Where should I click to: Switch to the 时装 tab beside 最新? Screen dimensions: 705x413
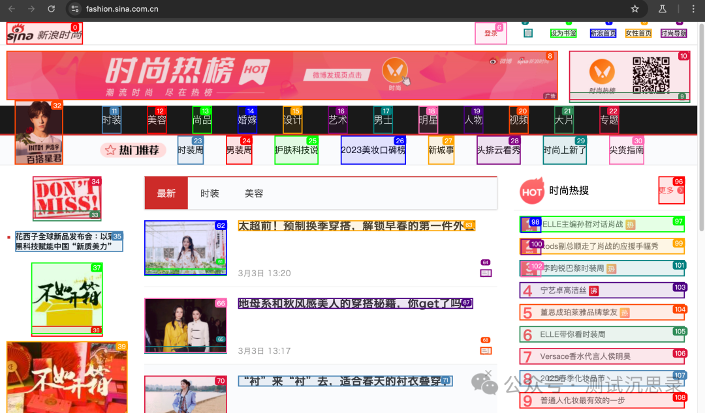coord(210,193)
